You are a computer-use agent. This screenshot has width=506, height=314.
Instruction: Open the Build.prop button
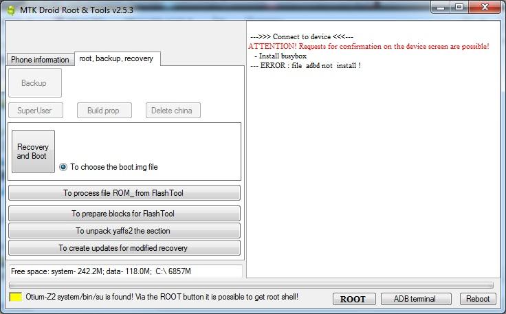[104, 111]
